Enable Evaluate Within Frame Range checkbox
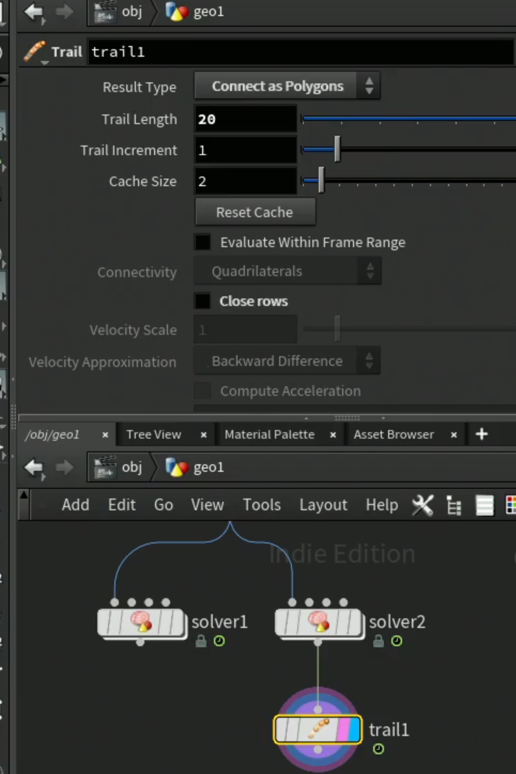Image resolution: width=516 pixels, height=774 pixels. (x=203, y=242)
